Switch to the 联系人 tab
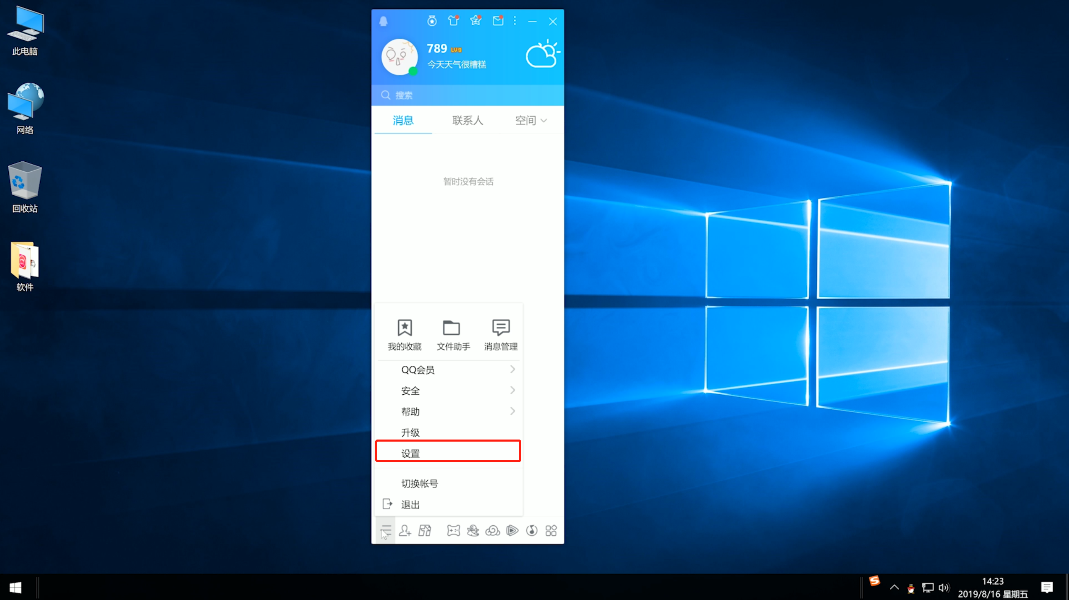The height and width of the screenshot is (600, 1069). click(468, 120)
